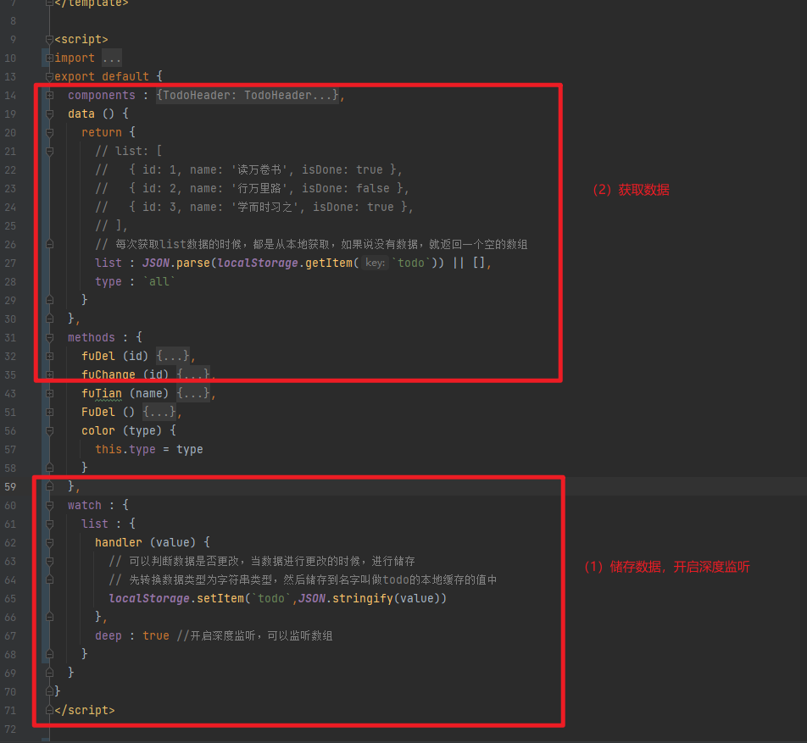Click localStorage.setItem on line 65
Screen dimensions: 807x743
pyautogui.click(x=176, y=598)
